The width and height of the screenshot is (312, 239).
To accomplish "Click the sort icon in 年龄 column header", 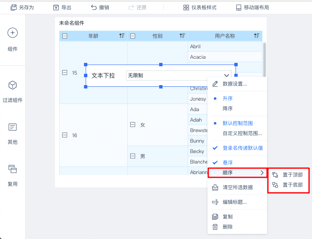I will pos(122,36).
